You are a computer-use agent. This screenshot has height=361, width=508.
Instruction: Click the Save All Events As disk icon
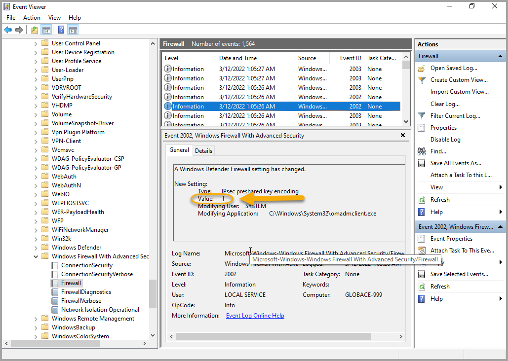coord(422,163)
